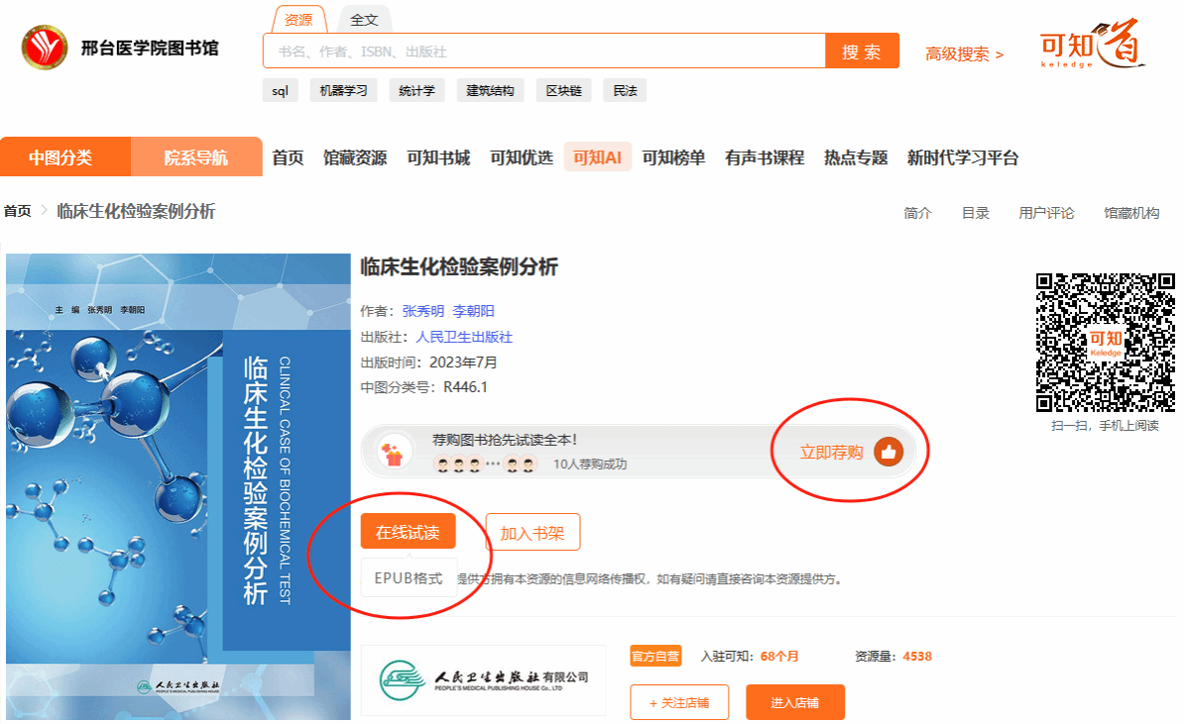Click the 10人荐购成功 text
The height and width of the screenshot is (724, 1184).
590,464
